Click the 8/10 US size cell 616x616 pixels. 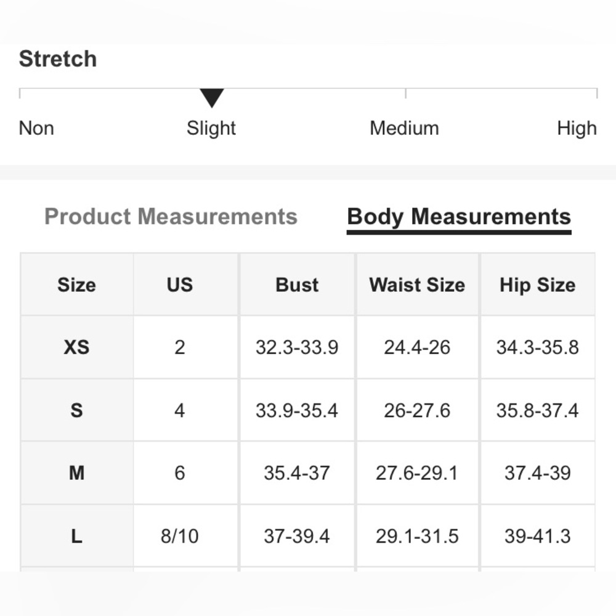179,536
